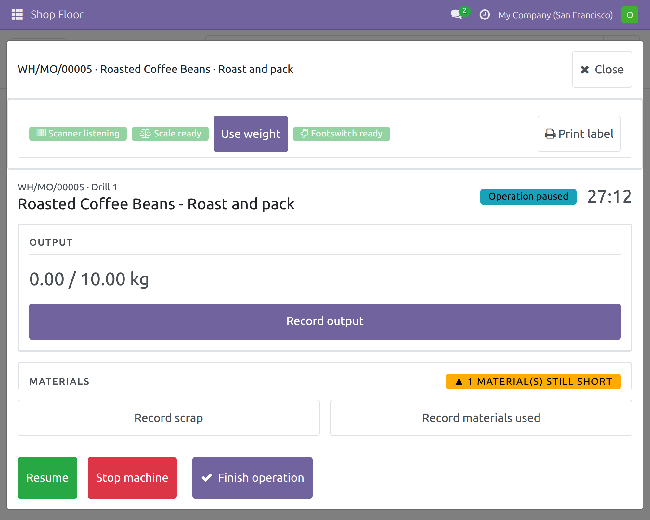Resume the paused operation
The image size is (650, 520).
click(47, 478)
